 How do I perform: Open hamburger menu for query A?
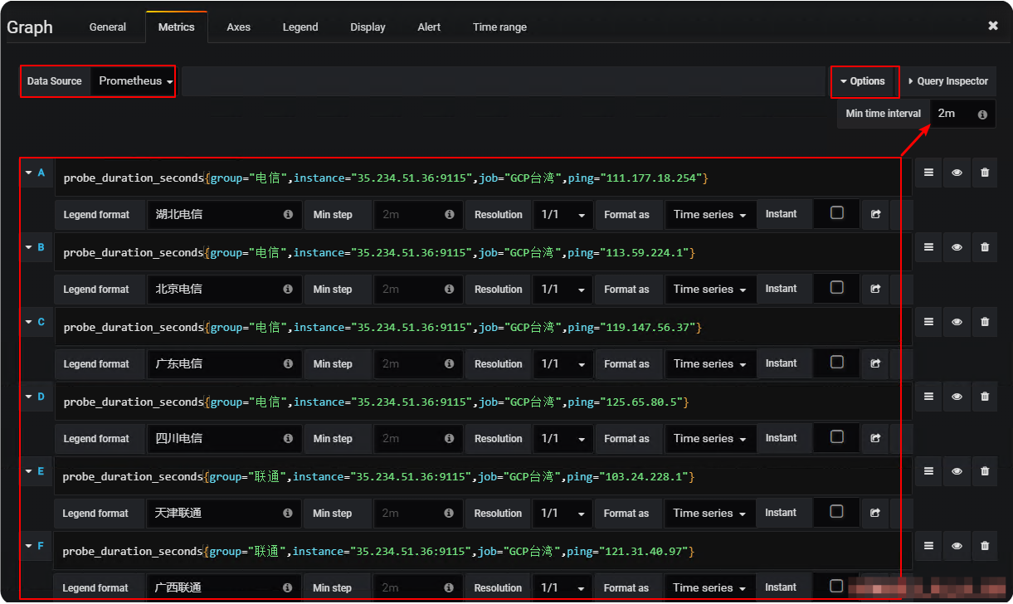coord(928,173)
